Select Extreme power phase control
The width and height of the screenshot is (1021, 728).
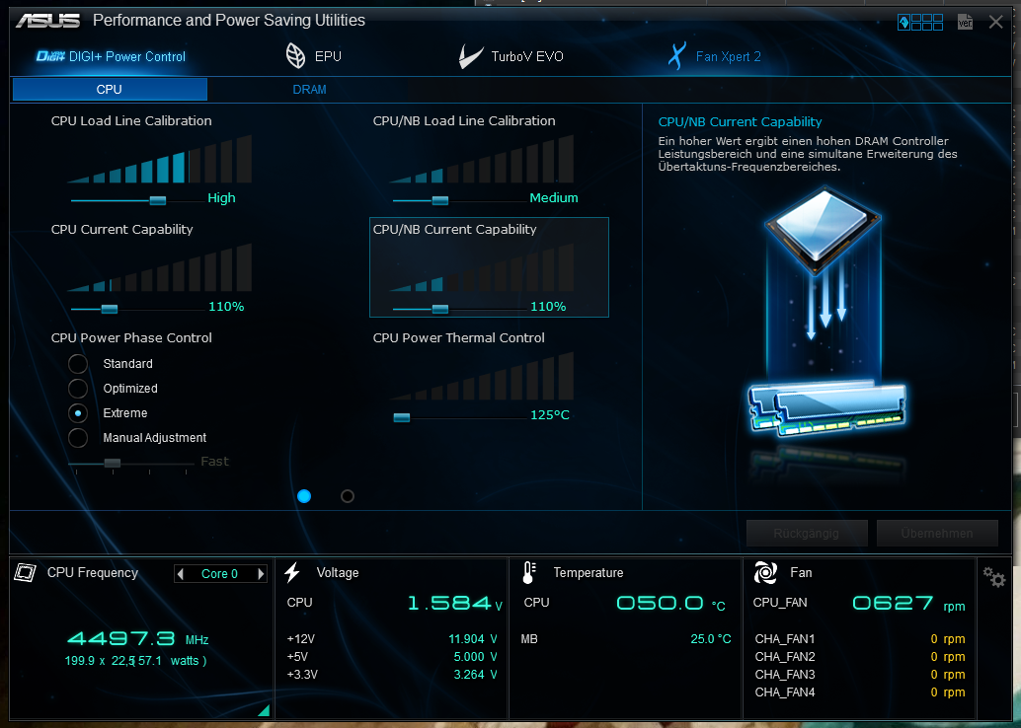(x=78, y=413)
